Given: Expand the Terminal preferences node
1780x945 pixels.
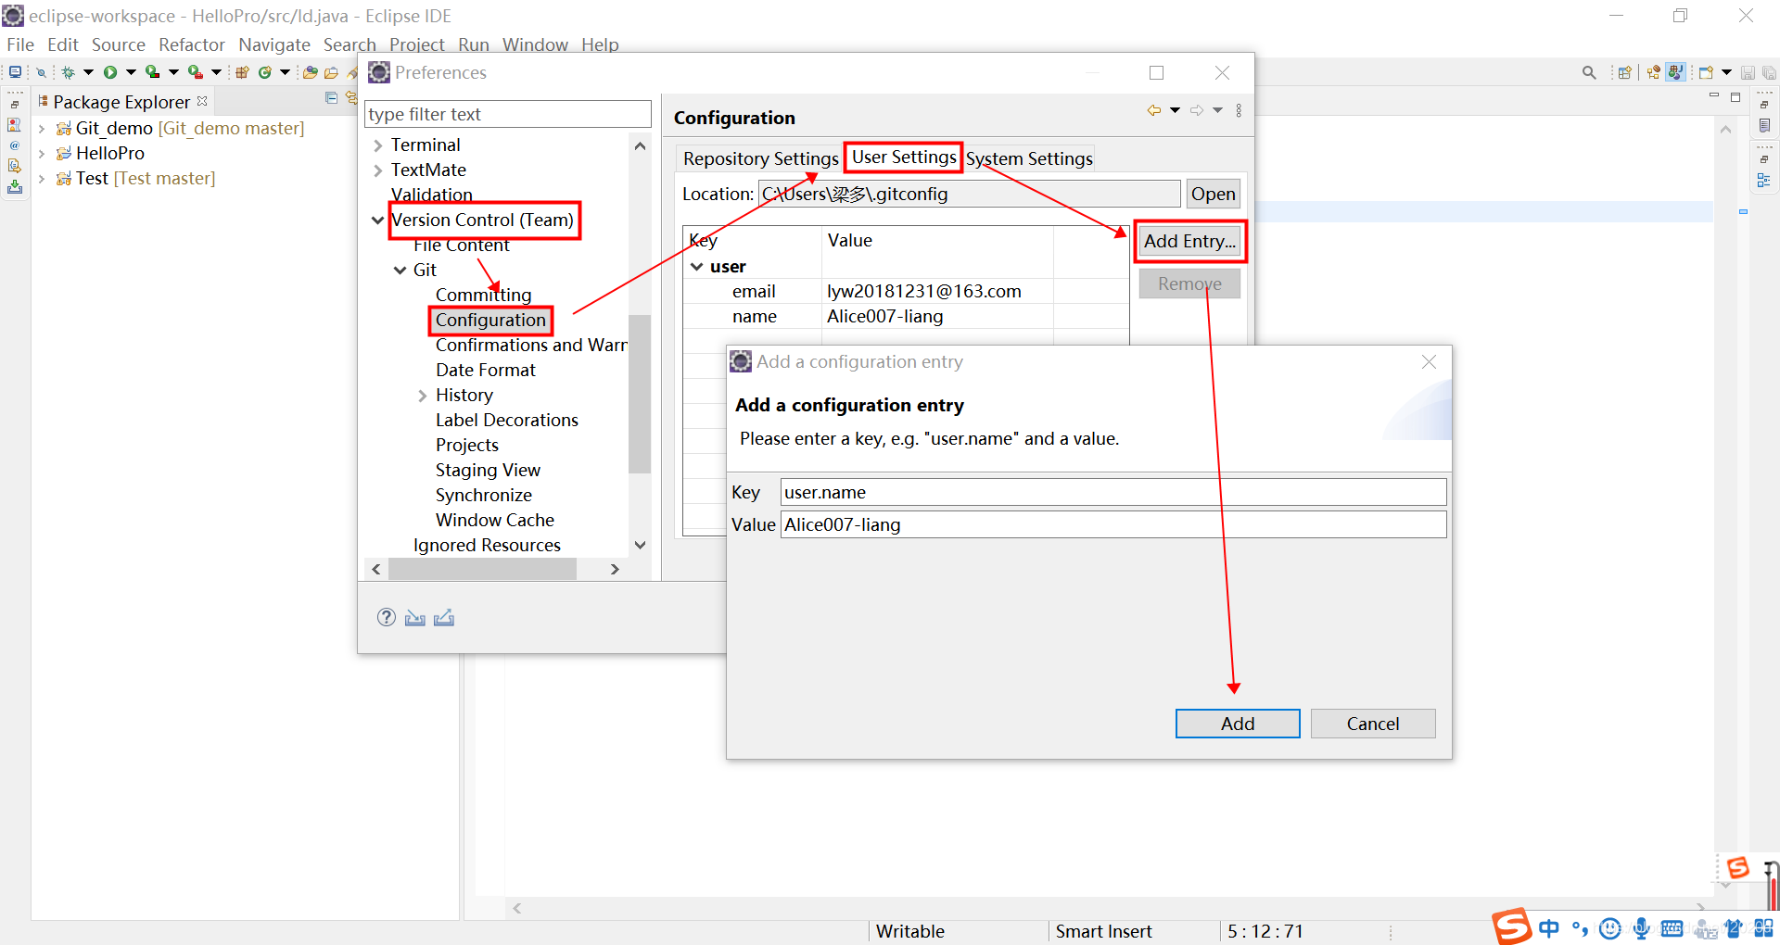Looking at the screenshot, I should click(x=378, y=145).
